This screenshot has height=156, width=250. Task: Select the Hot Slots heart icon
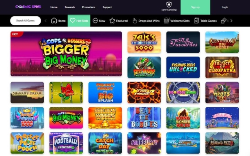pyautogui.click(x=73, y=21)
